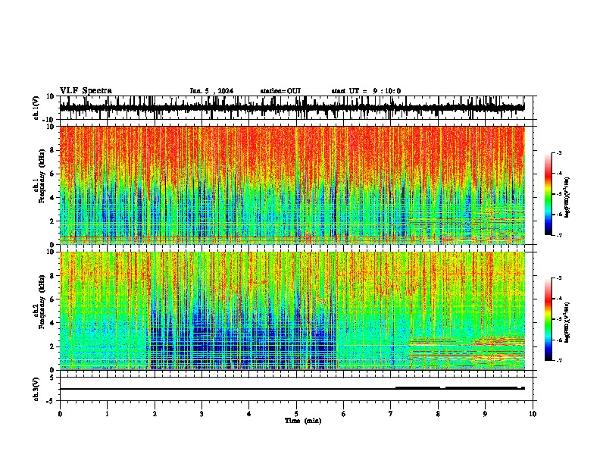600x464 pixels.
Task: Click the time axis tick label "6"
Action: tap(344, 414)
